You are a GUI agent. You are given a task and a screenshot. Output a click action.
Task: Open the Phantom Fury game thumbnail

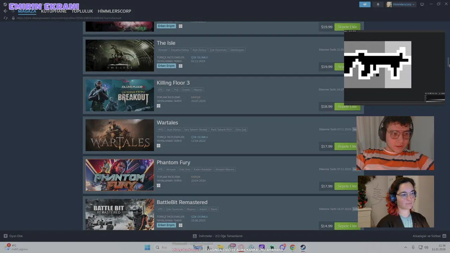(x=120, y=175)
